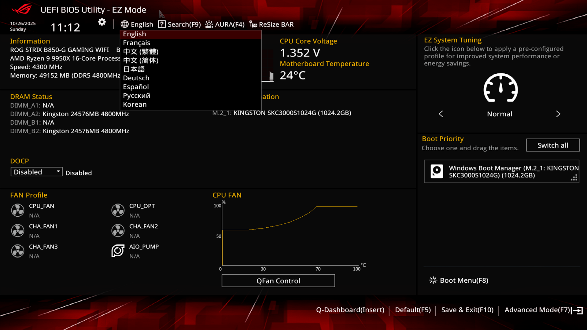The height and width of the screenshot is (330, 587).
Task: Select Deutsch from the language list
Action: coord(136,78)
